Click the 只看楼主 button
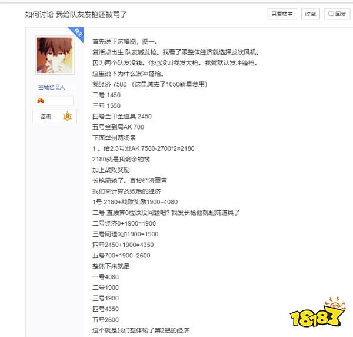The image size is (353, 337). coord(282,14)
